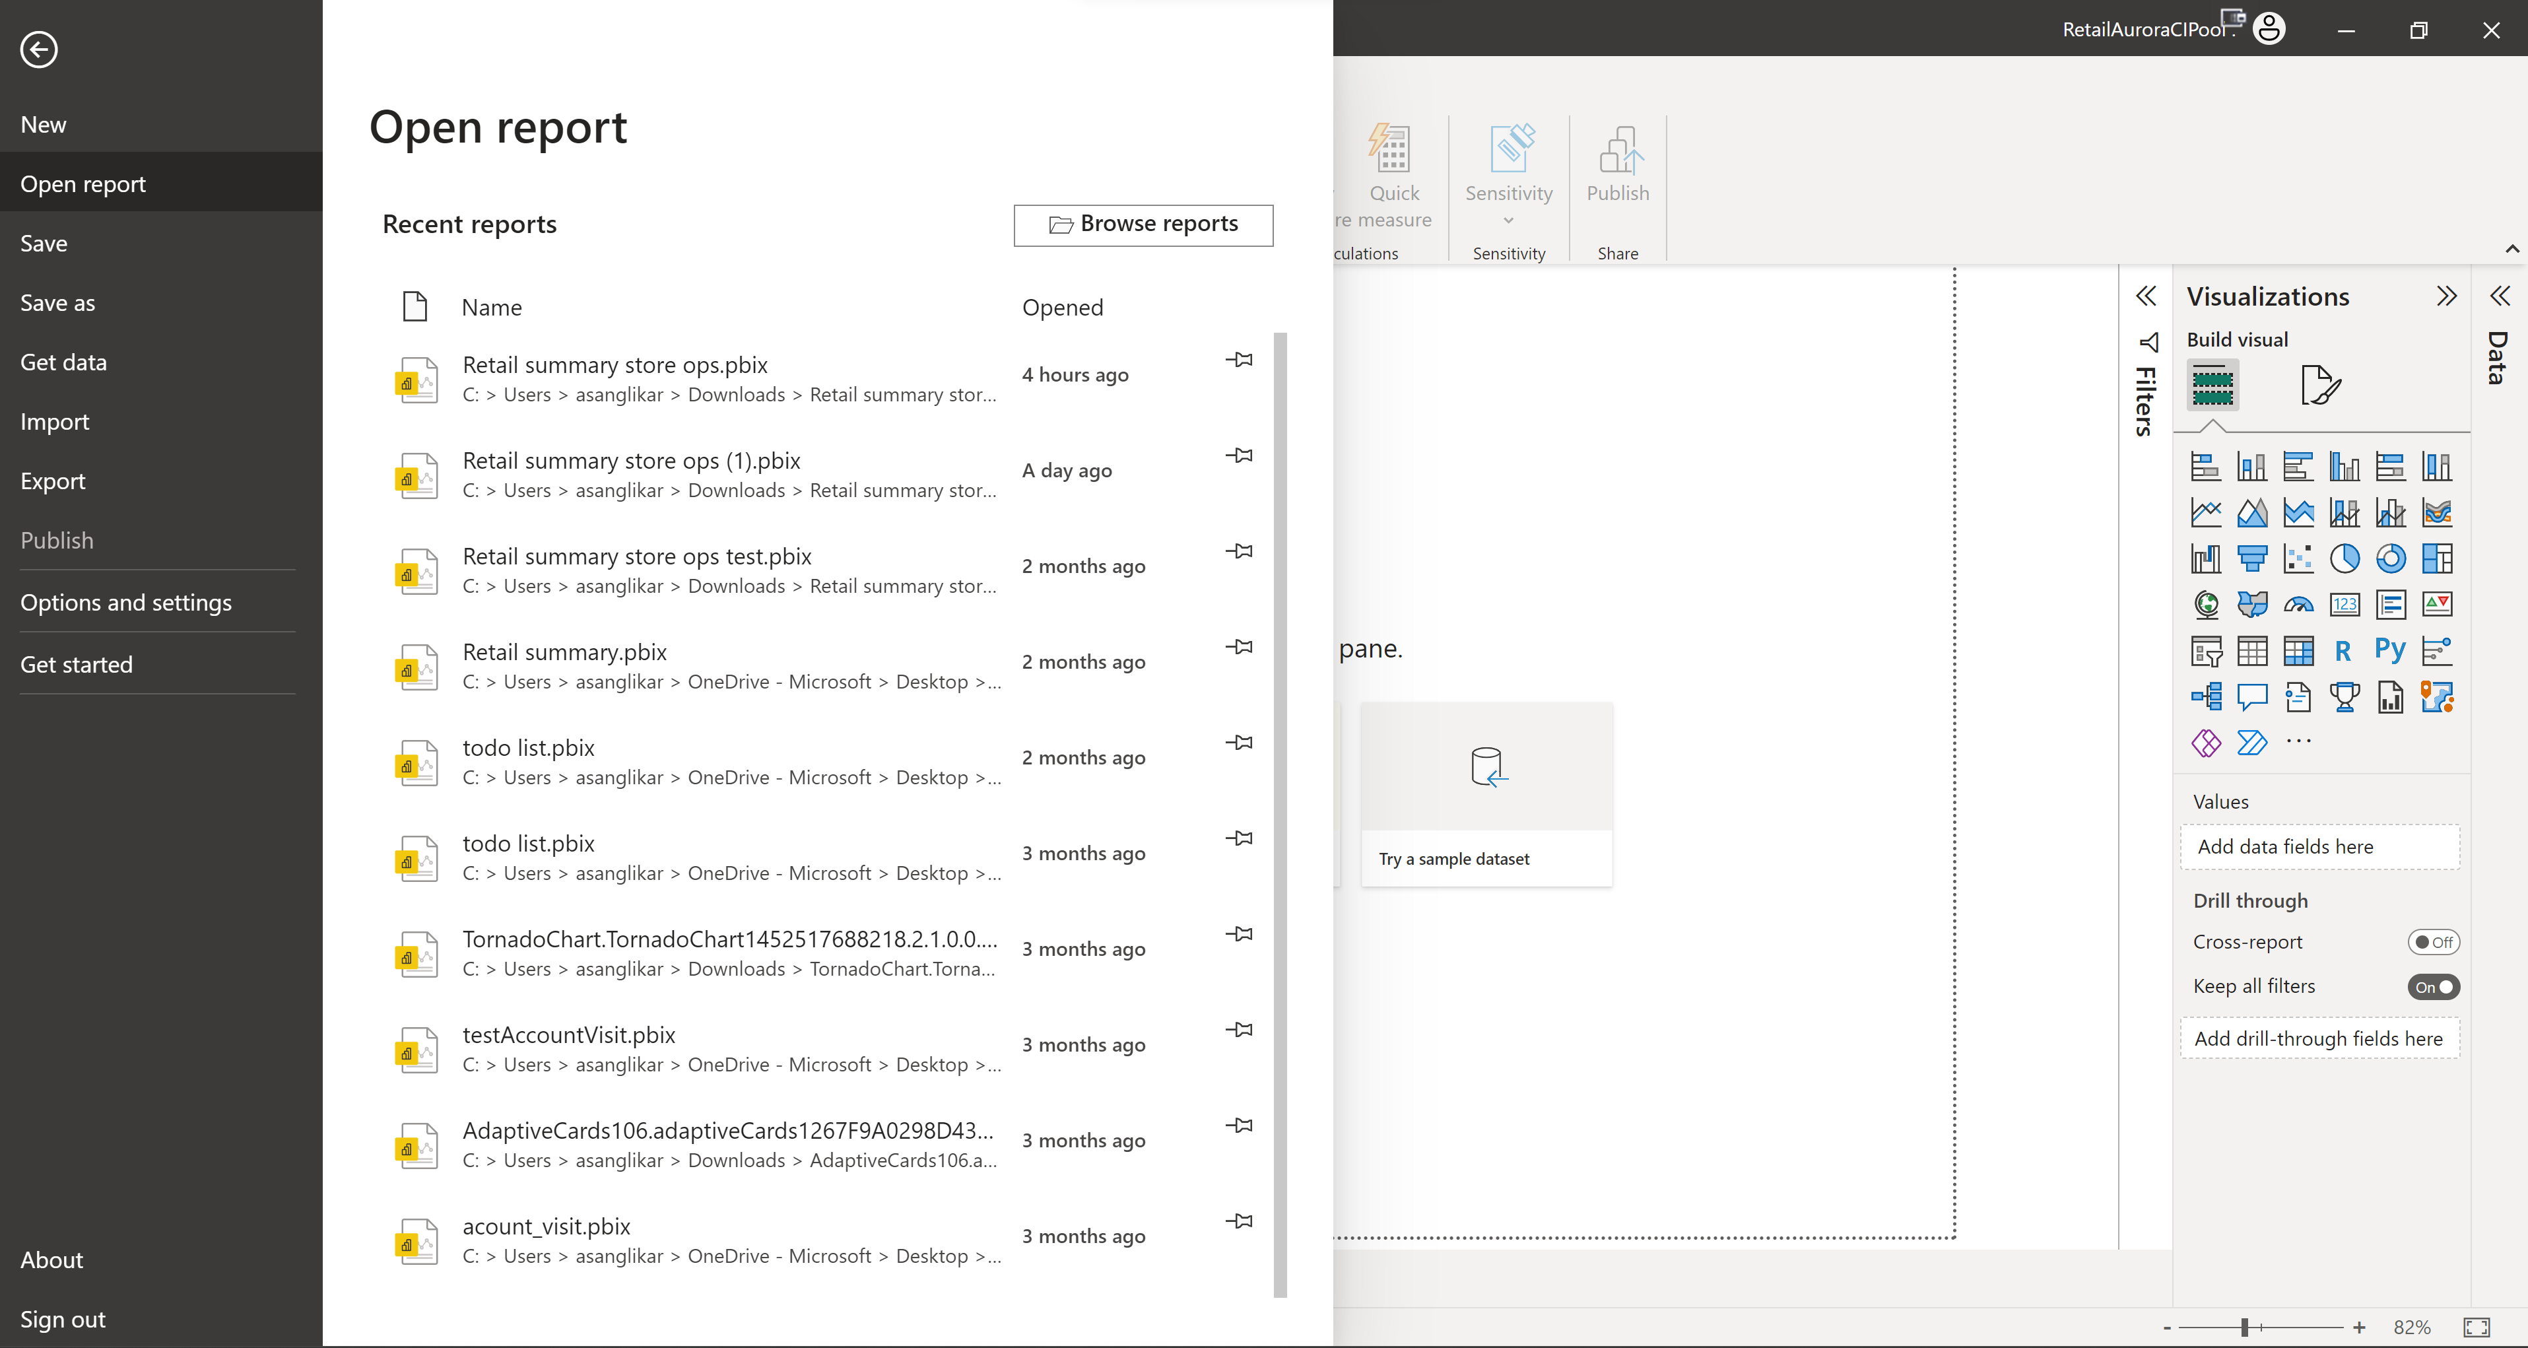Select Options and settings menu item
The height and width of the screenshot is (1348, 2528).
point(125,601)
